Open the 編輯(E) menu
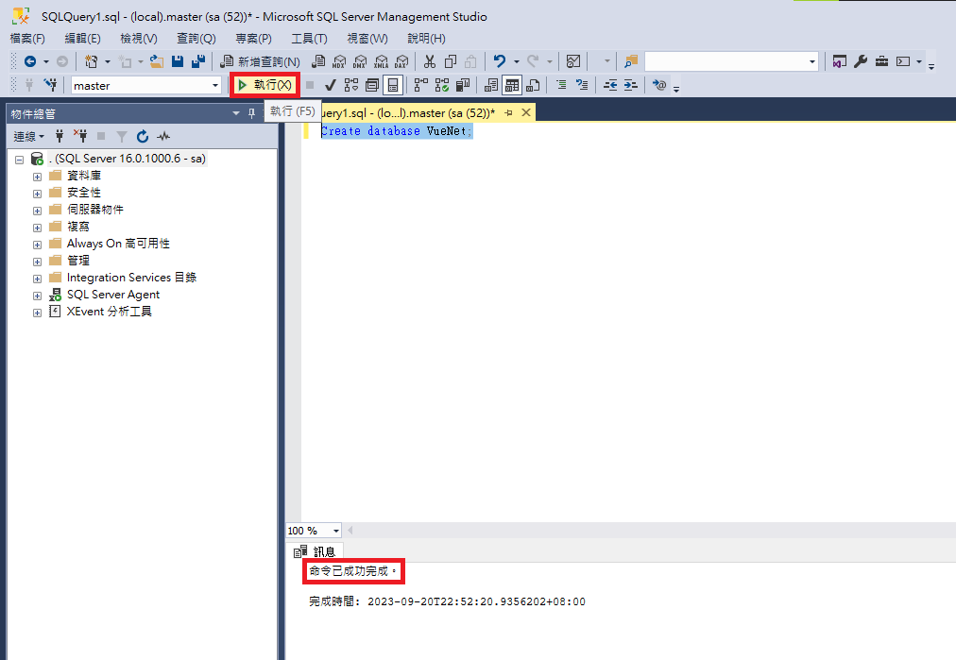The width and height of the screenshot is (956, 660). 82,39
